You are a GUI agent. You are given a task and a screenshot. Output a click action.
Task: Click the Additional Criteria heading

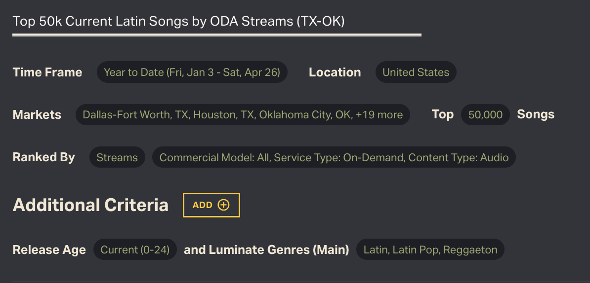pyautogui.click(x=90, y=205)
